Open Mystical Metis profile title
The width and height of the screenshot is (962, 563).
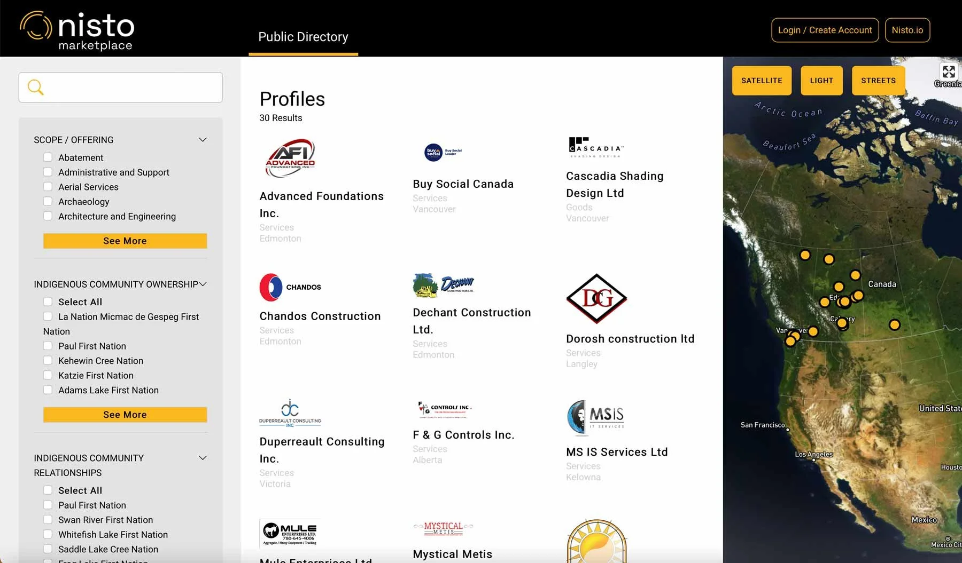point(452,554)
